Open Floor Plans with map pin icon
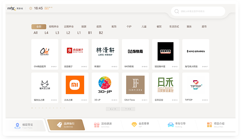Image resolution: width=241 pixels, height=140 pixels. tap(17, 126)
